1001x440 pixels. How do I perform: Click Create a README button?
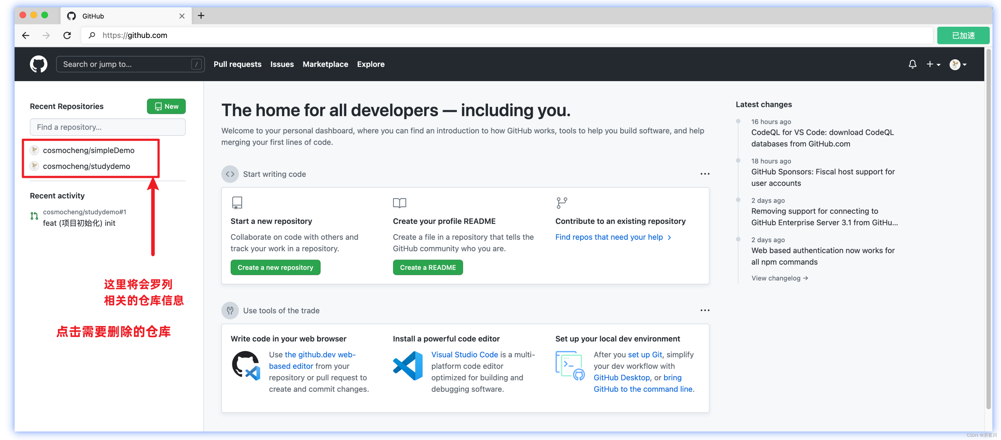428,267
